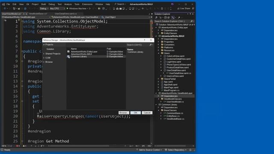Click the editor vertical scrollbar
This screenshot has height=154, width=274.
tap(151, 82)
